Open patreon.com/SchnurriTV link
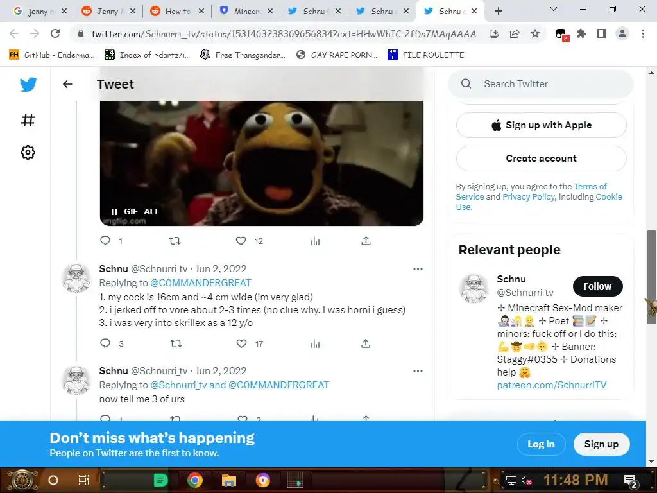 (x=551, y=385)
